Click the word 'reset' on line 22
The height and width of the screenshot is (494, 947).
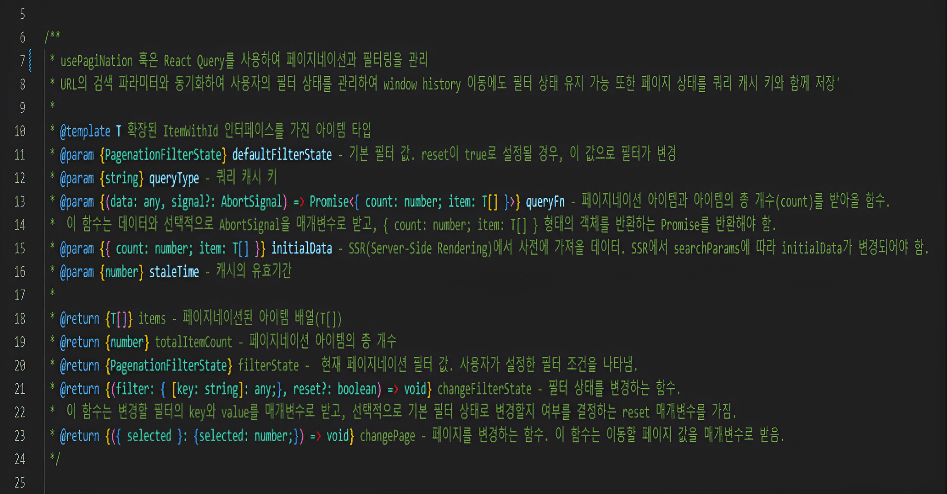(x=635, y=412)
